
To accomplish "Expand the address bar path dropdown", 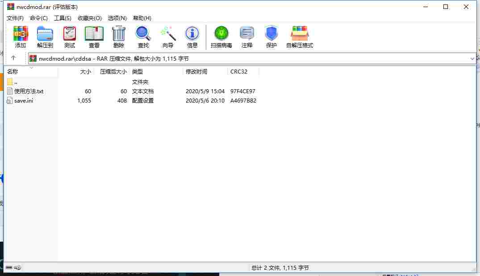I will (x=472, y=59).
